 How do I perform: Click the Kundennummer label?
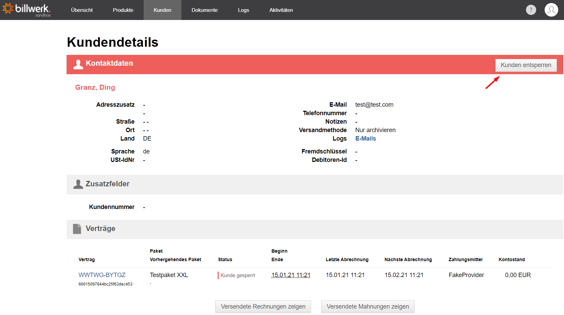pyautogui.click(x=112, y=207)
